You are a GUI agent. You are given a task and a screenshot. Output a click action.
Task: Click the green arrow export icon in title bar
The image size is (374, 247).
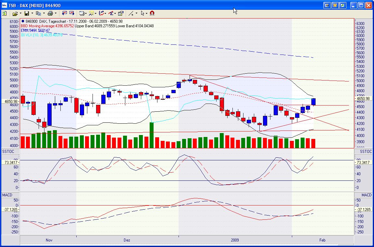coord(343,5)
